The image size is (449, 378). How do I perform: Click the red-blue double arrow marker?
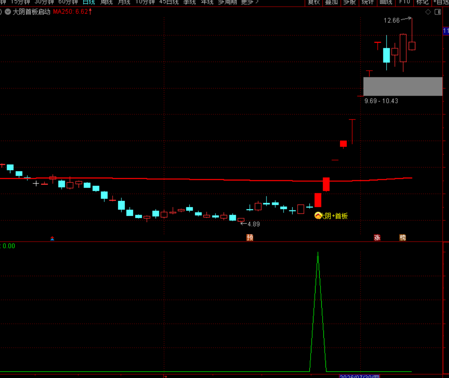(x=52, y=238)
